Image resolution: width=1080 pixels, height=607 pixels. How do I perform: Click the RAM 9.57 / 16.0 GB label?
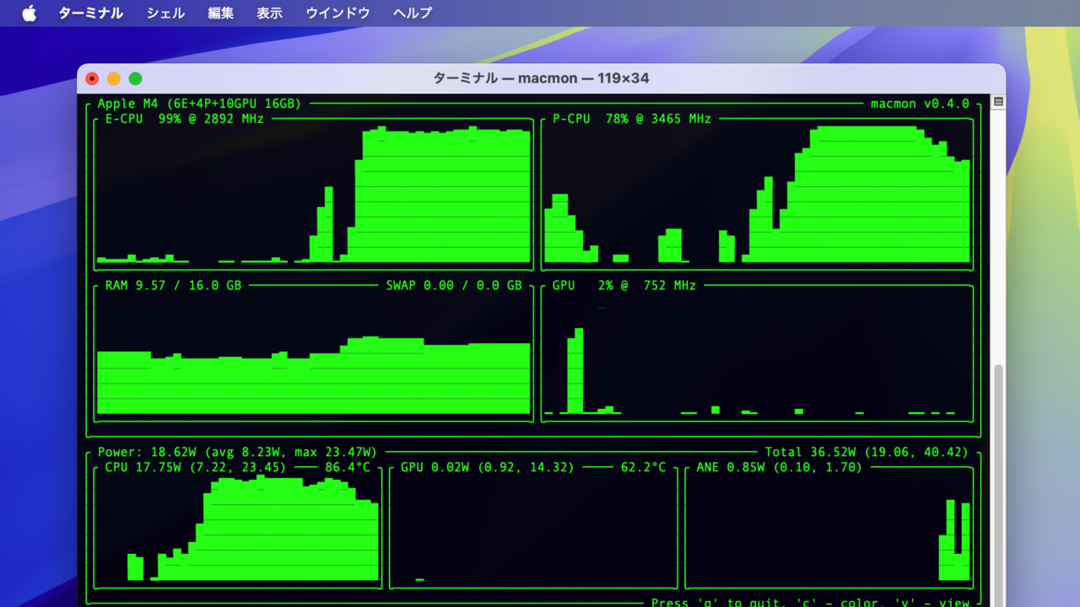(173, 286)
